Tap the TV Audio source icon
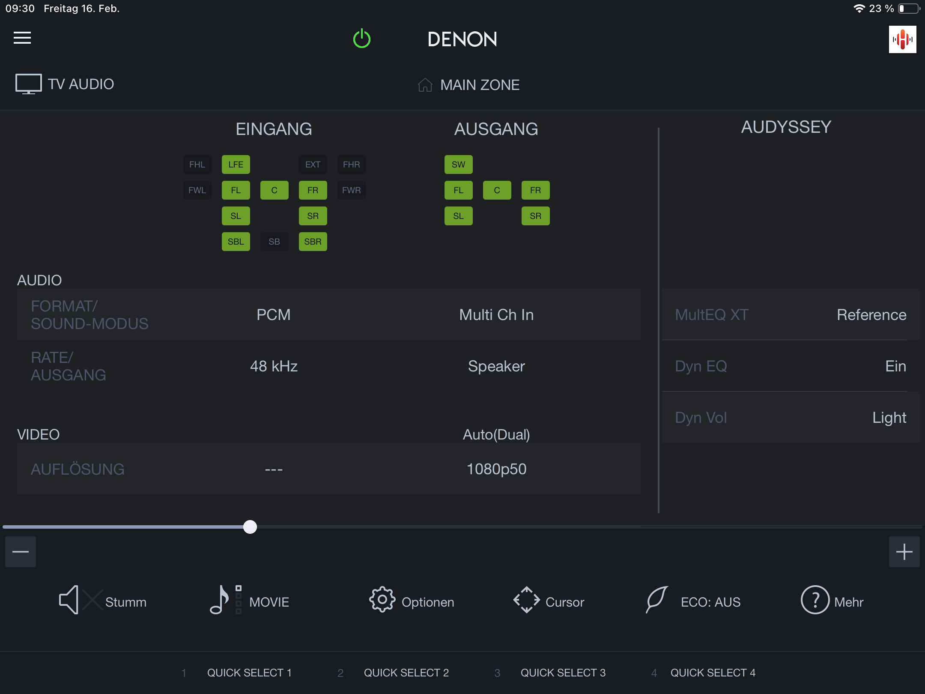 pyautogui.click(x=28, y=84)
